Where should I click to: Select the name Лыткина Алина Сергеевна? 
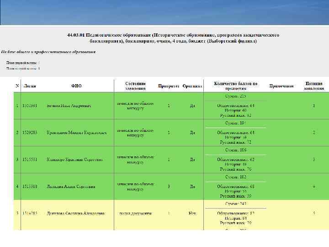click(71, 187)
